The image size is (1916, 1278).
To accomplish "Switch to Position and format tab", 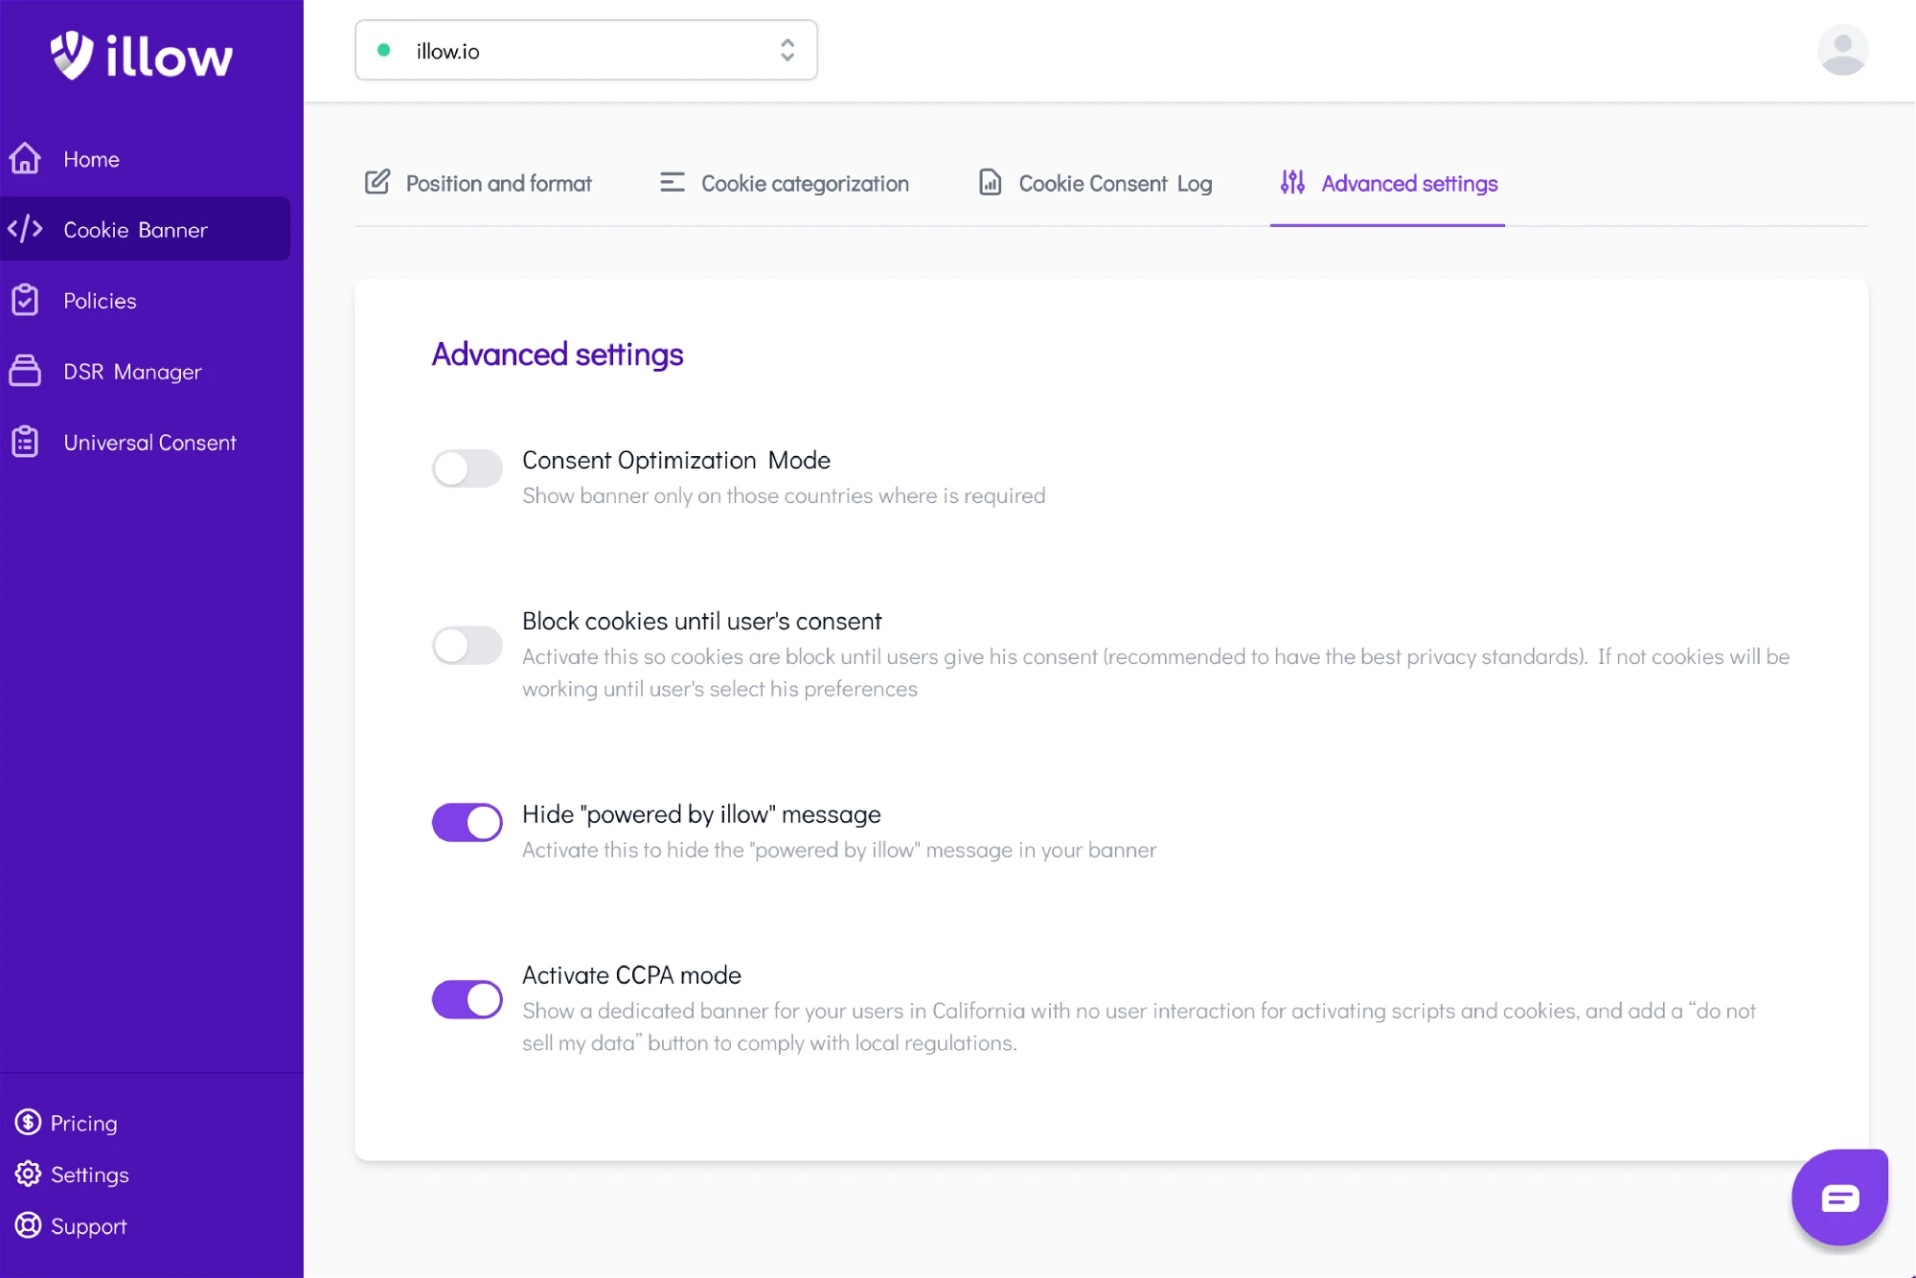I will pos(478,183).
